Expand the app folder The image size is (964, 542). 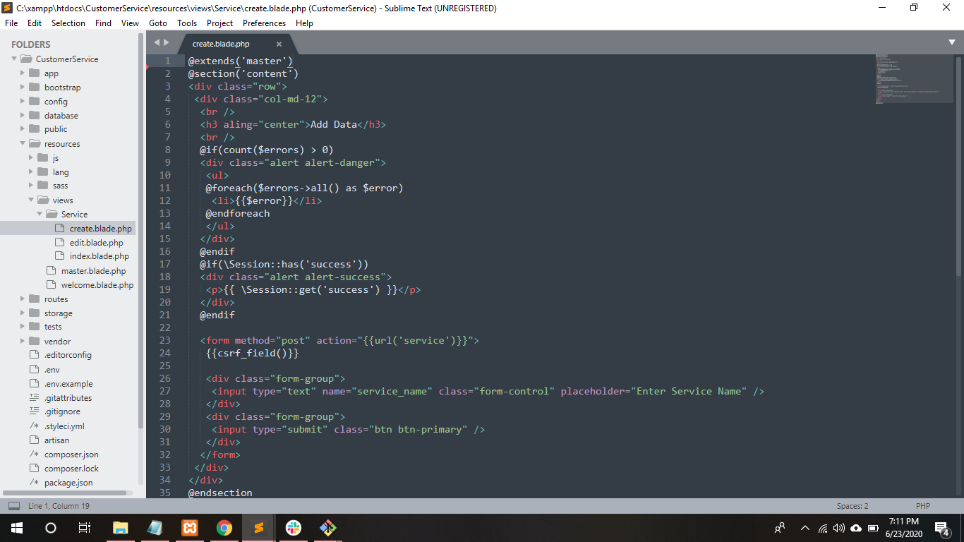[x=23, y=73]
